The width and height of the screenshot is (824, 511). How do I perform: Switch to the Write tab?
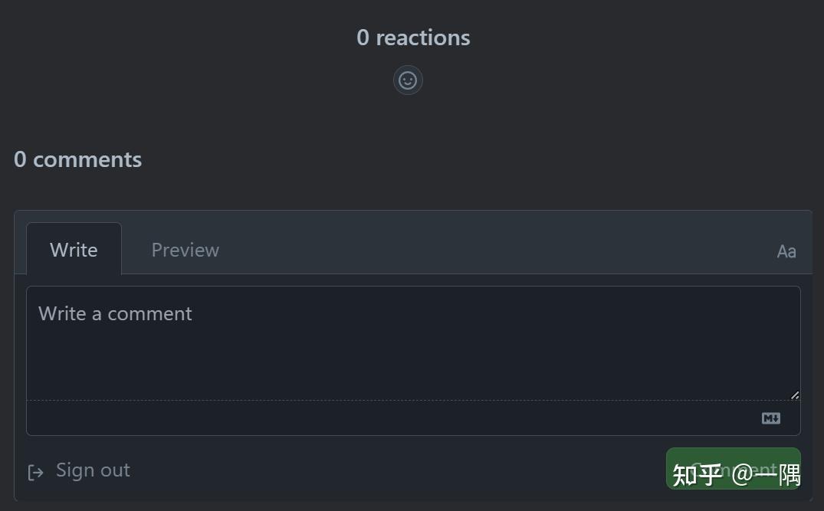74,250
